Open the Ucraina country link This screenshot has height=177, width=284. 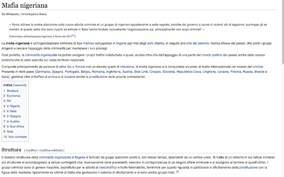pyautogui.click(x=223, y=72)
